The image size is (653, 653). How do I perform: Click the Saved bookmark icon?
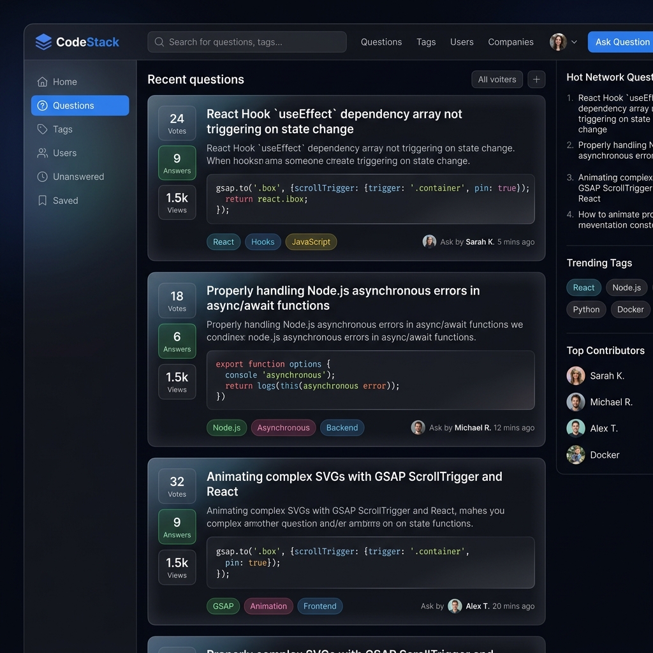point(43,200)
